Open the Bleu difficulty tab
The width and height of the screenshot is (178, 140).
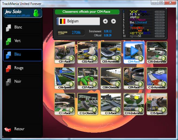coord(23,55)
